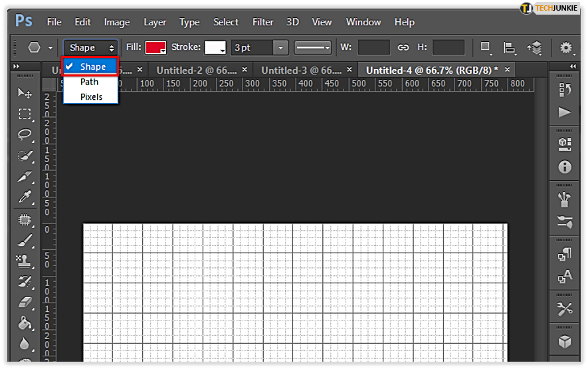Open the path arrangement icon
The width and height of the screenshot is (588, 369).
pos(535,48)
